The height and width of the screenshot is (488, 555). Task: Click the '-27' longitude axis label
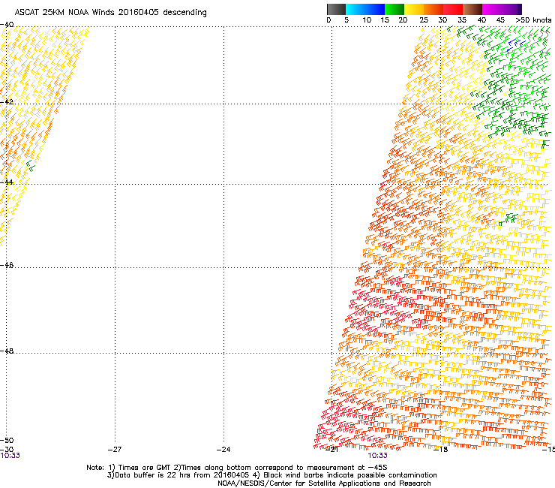115,450
